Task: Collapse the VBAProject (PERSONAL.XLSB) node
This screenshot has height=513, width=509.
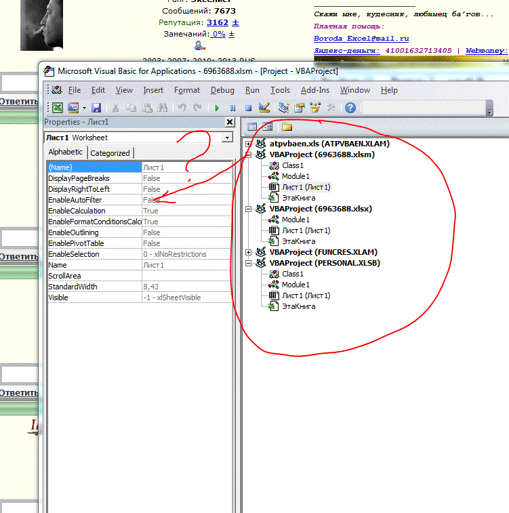Action: tap(248, 263)
